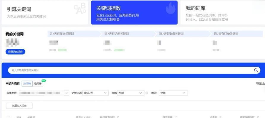Open the 我的词库 card
The width and height of the screenshot is (265, 118).
pos(223,12)
